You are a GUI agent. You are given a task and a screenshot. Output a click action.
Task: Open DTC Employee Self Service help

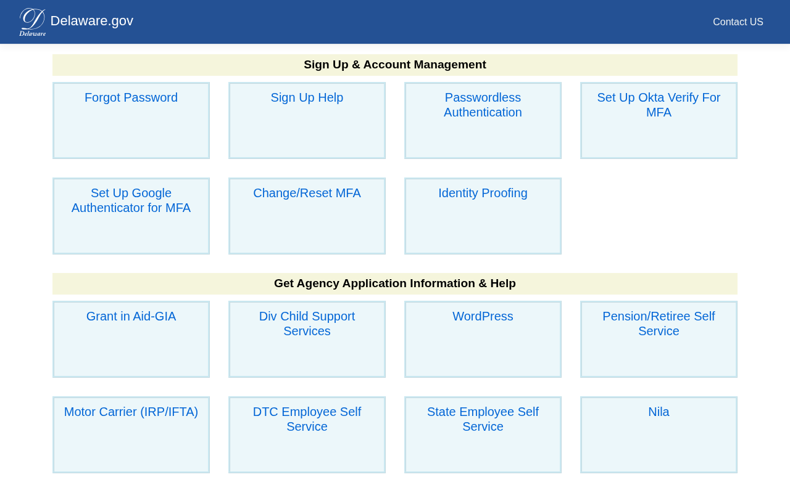[x=307, y=420]
